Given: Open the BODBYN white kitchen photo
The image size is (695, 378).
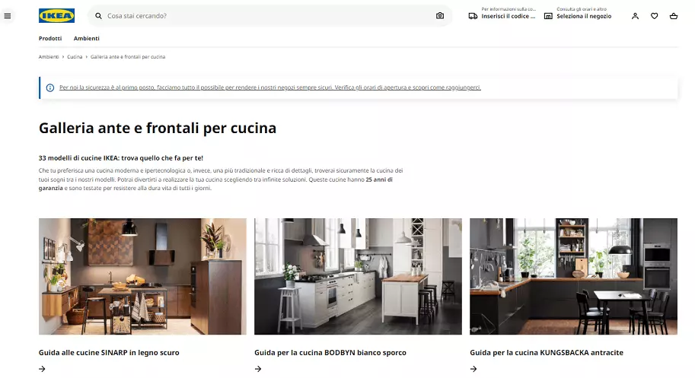Looking at the screenshot, I should [358, 276].
